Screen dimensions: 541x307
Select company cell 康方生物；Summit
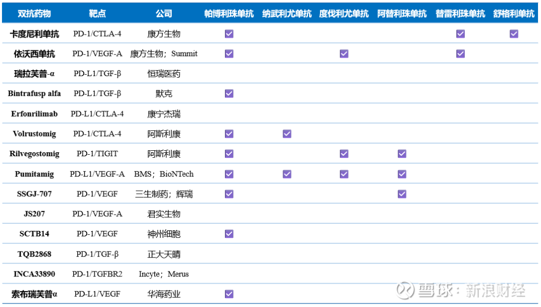coord(163,54)
